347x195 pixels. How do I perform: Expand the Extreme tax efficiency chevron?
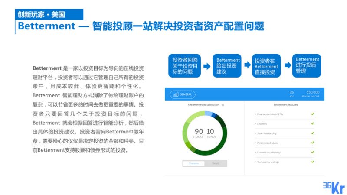255,153
